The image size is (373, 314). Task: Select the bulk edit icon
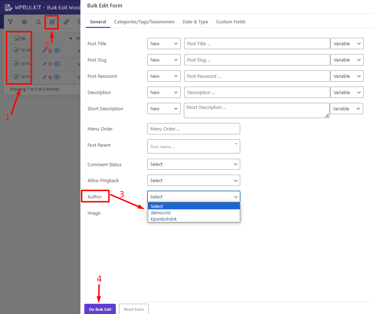click(x=52, y=22)
